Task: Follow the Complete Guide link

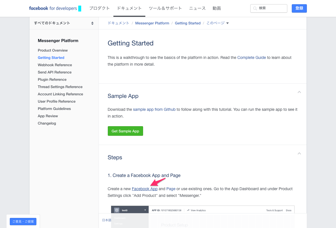Action: [x=251, y=57]
